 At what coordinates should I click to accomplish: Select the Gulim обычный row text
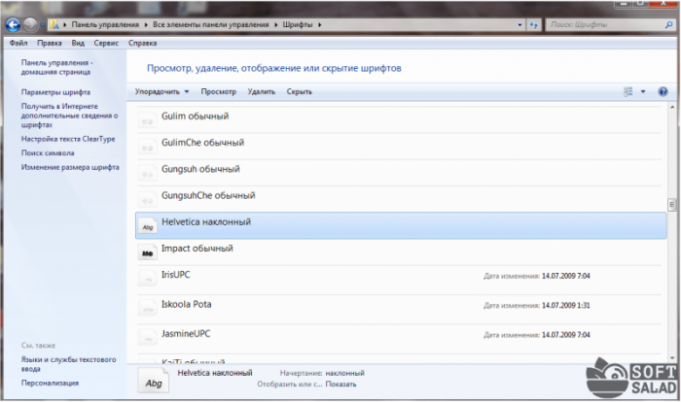195,117
